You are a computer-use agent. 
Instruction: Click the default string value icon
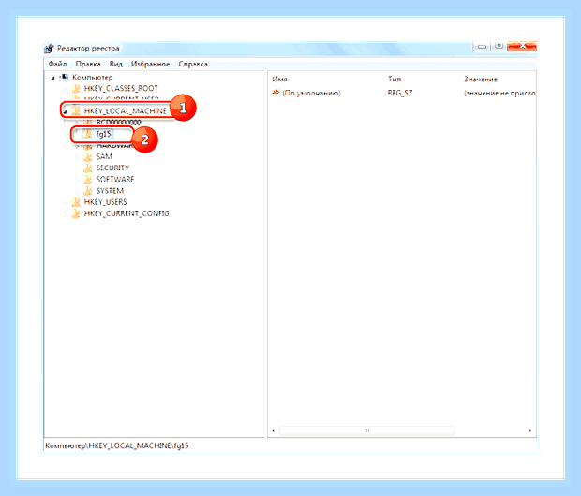coord(276,93)
